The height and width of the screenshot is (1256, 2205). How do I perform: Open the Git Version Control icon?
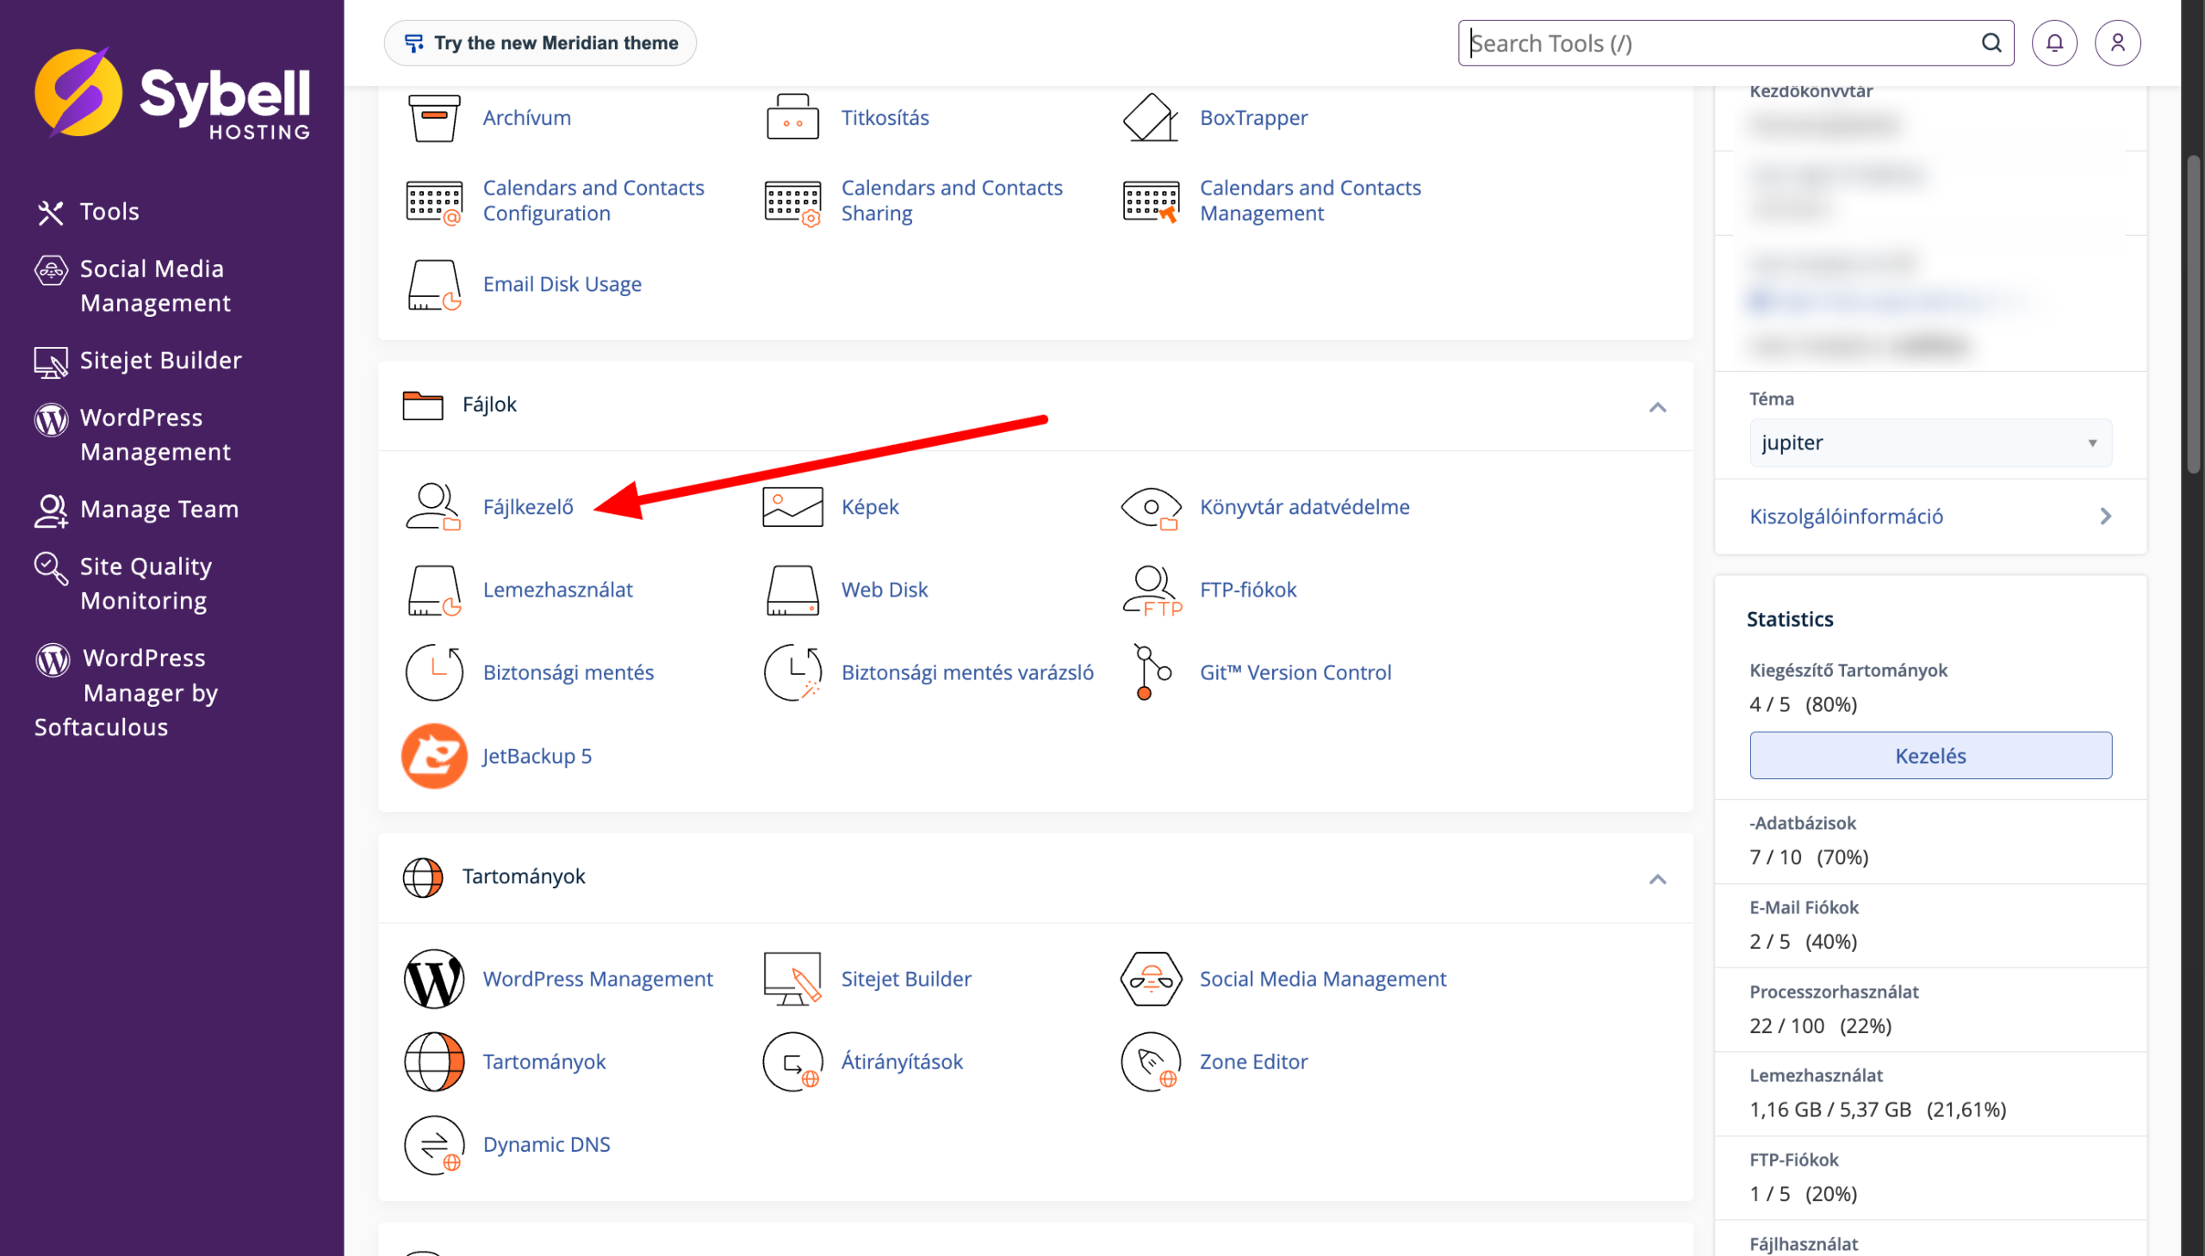(1151, 672)
